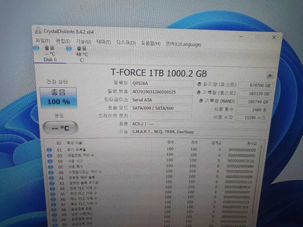The height and width of the screenshot is (227, 303).
Task: Click the power on count value 2480
Action: 252,110
